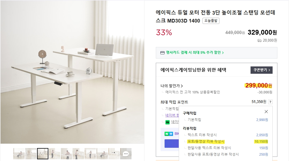
Task: Open the more images ellipsis thumbnail
Action: coord(126,154)
